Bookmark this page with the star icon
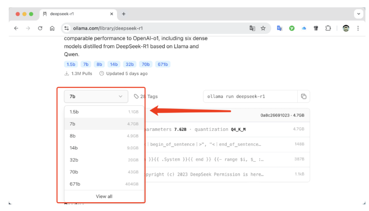 click(x=263, y=28)
